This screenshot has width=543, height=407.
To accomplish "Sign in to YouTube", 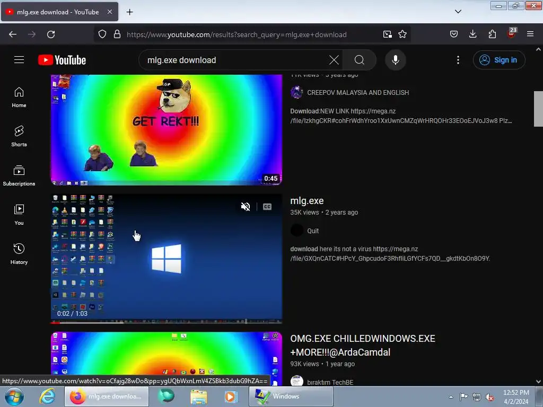I will (x=499, y=60).
